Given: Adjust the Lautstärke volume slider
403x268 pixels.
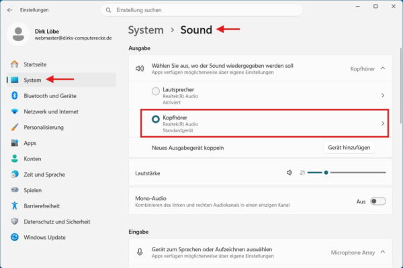Looking at the screenshot, I should click(347, 173).
